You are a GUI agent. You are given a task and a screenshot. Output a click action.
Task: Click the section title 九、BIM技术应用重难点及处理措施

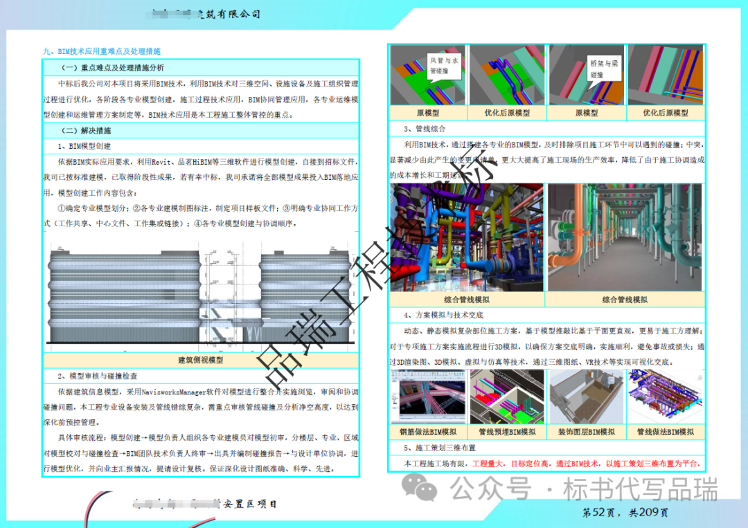point(102,52)
